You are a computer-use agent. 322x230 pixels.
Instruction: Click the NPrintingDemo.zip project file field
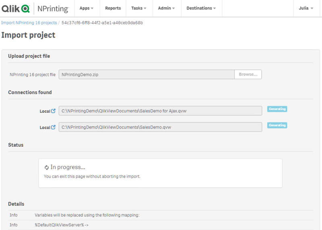147,75
